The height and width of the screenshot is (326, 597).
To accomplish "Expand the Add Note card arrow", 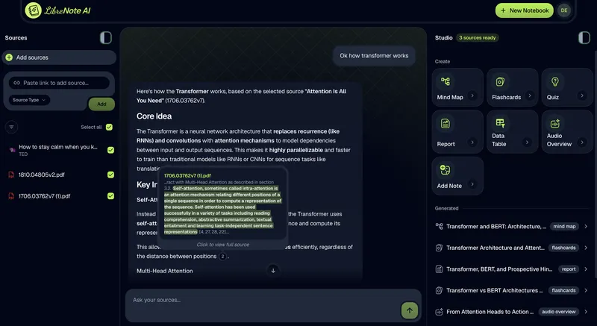I will pyautogui.click(x=472, y=184).
